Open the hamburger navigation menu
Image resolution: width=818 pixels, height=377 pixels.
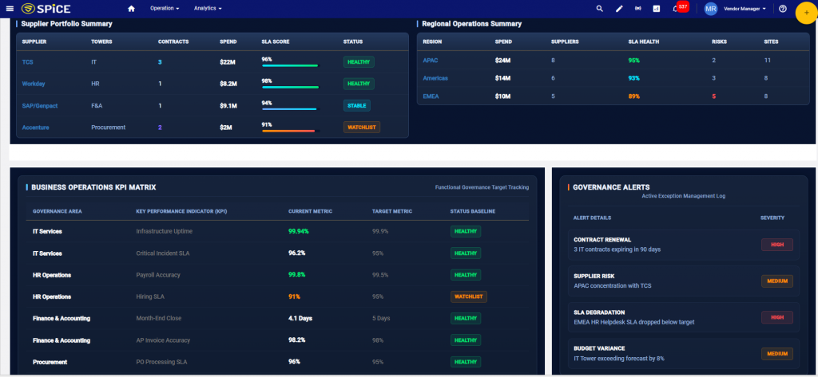point(10,8)
